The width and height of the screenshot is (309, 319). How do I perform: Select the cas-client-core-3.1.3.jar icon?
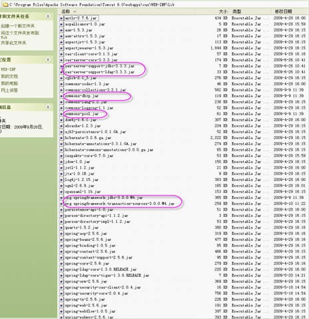(x=62, y=54)
